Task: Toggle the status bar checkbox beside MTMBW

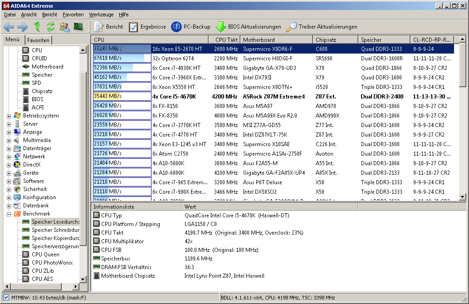Action: [x=6, y=297]
